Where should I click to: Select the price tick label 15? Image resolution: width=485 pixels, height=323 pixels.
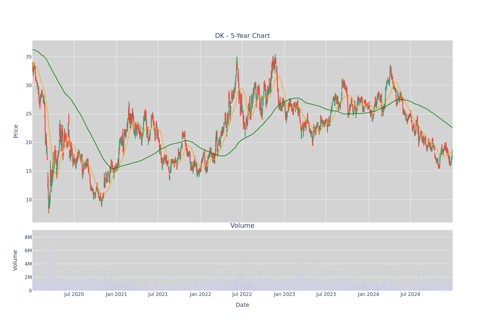pyautogui.click(x=29, y=171)
